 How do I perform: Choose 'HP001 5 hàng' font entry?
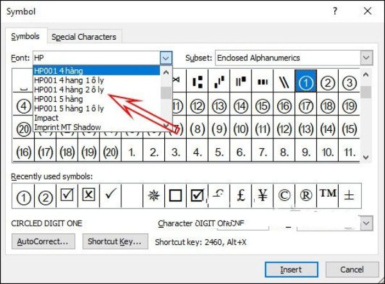tap(96, 99)
